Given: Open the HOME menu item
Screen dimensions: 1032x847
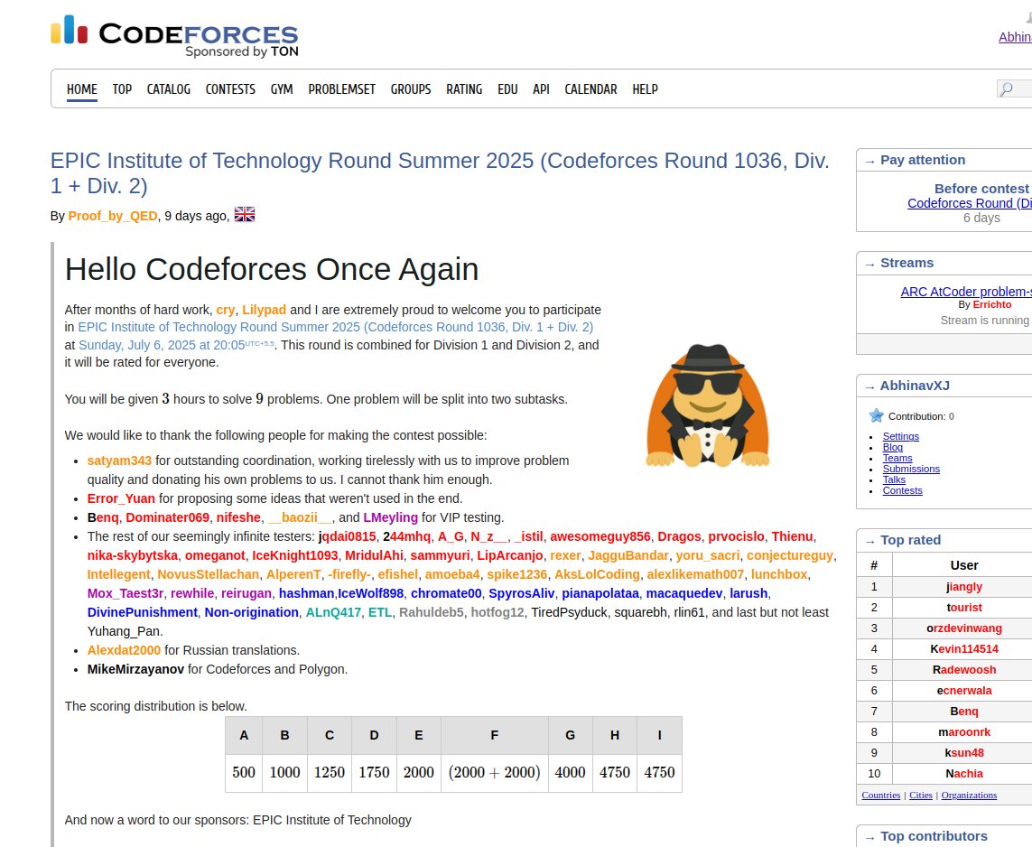Looking at the screenshot, I should coord(81,88).
